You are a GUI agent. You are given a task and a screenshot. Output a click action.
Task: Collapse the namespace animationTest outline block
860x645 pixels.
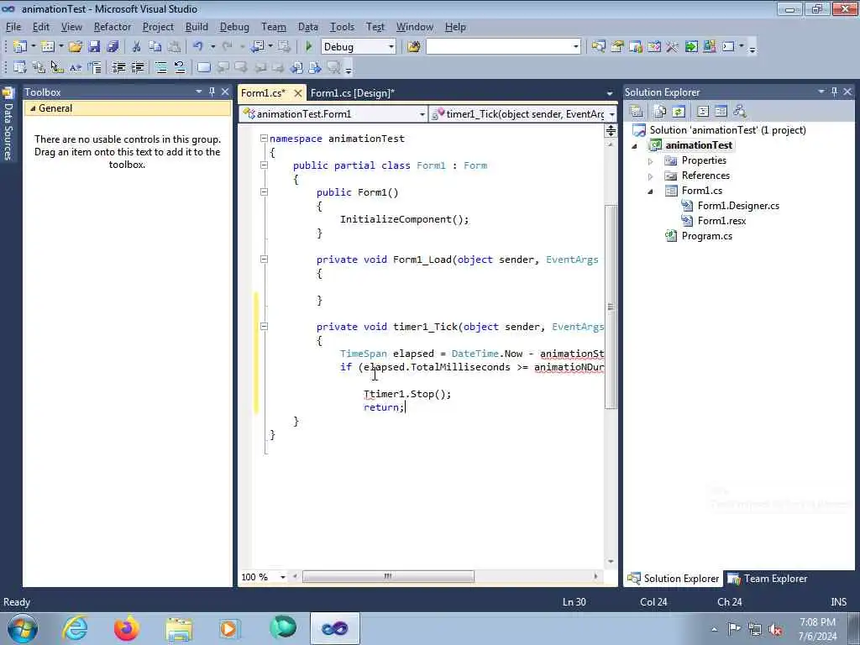coord(264,139)
